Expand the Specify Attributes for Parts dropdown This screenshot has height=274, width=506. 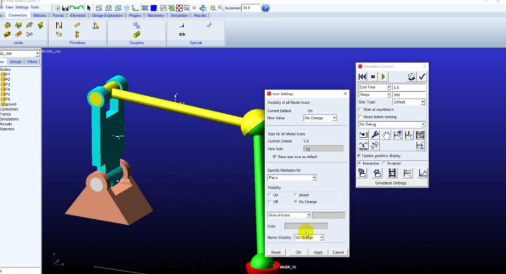292,178
